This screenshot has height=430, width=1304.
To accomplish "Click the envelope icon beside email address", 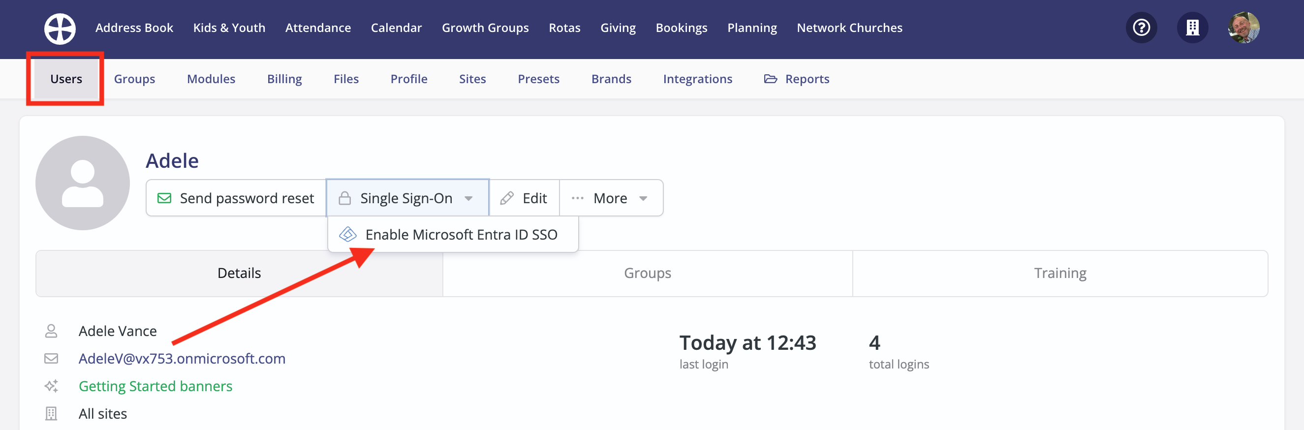I will point(51,358).
